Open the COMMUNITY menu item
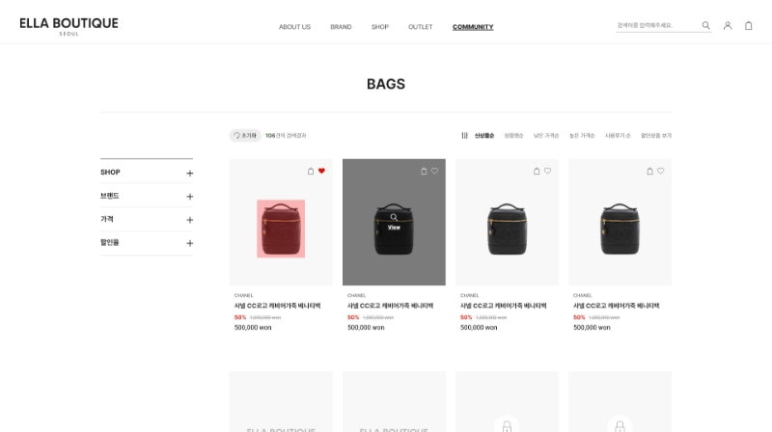 [x=473, y=27]
